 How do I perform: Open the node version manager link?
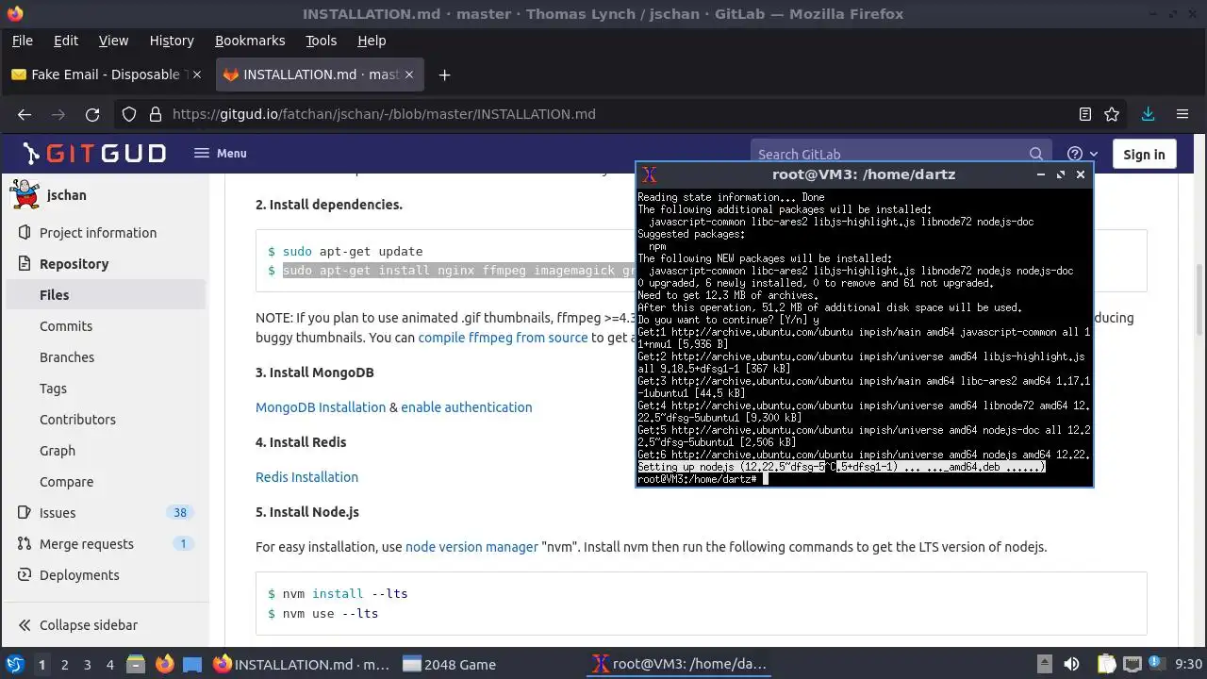(x=471, y=547)
